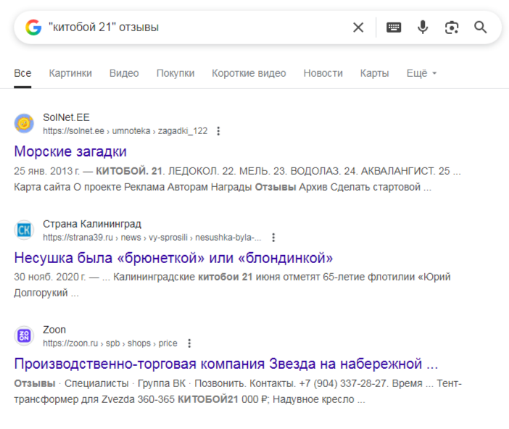Switch to the Картинки tab
This screenshot has height=429, width=509.
(x=70, y=73)
